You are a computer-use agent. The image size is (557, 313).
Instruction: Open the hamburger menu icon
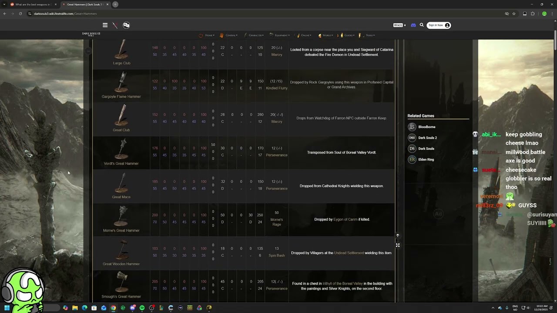click(105, 25)
